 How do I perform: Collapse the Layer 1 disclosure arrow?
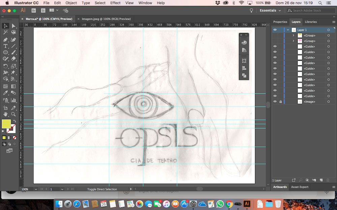pyautogui.click(x=288, y=30)
